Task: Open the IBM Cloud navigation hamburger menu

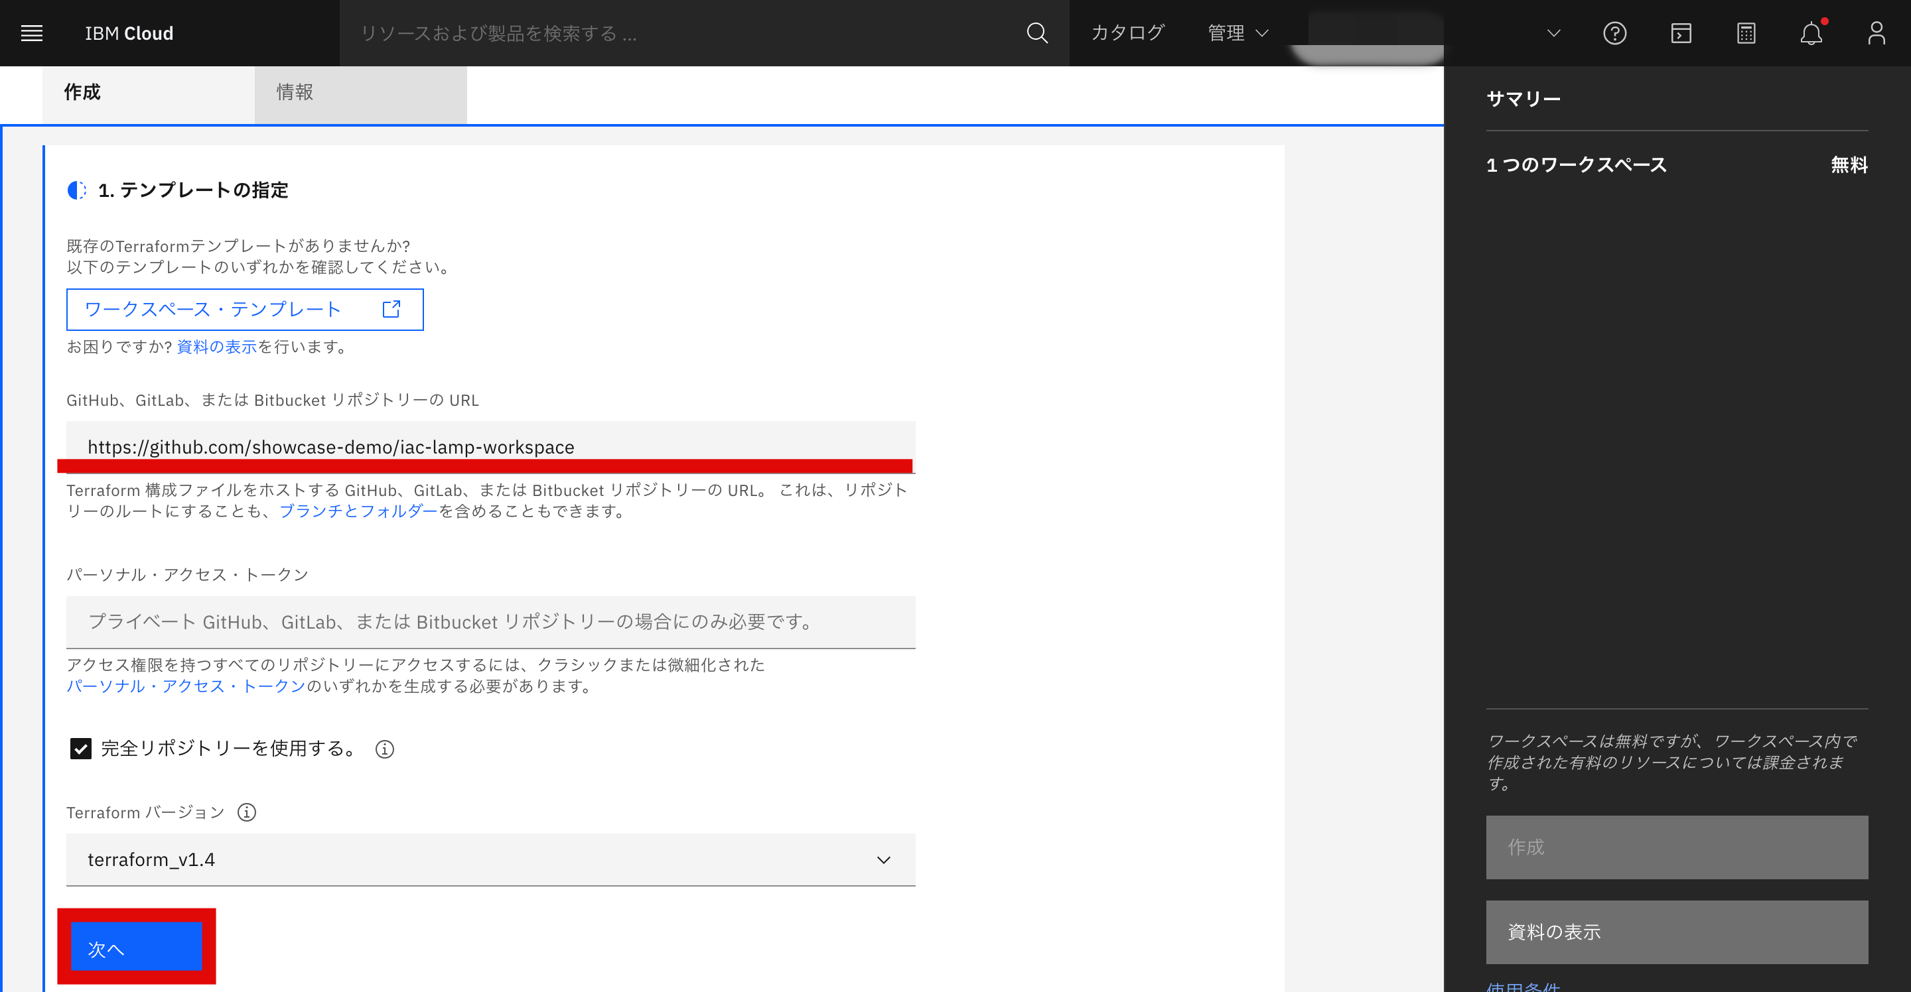Action: pyautogui.click(x=31, y=32)
